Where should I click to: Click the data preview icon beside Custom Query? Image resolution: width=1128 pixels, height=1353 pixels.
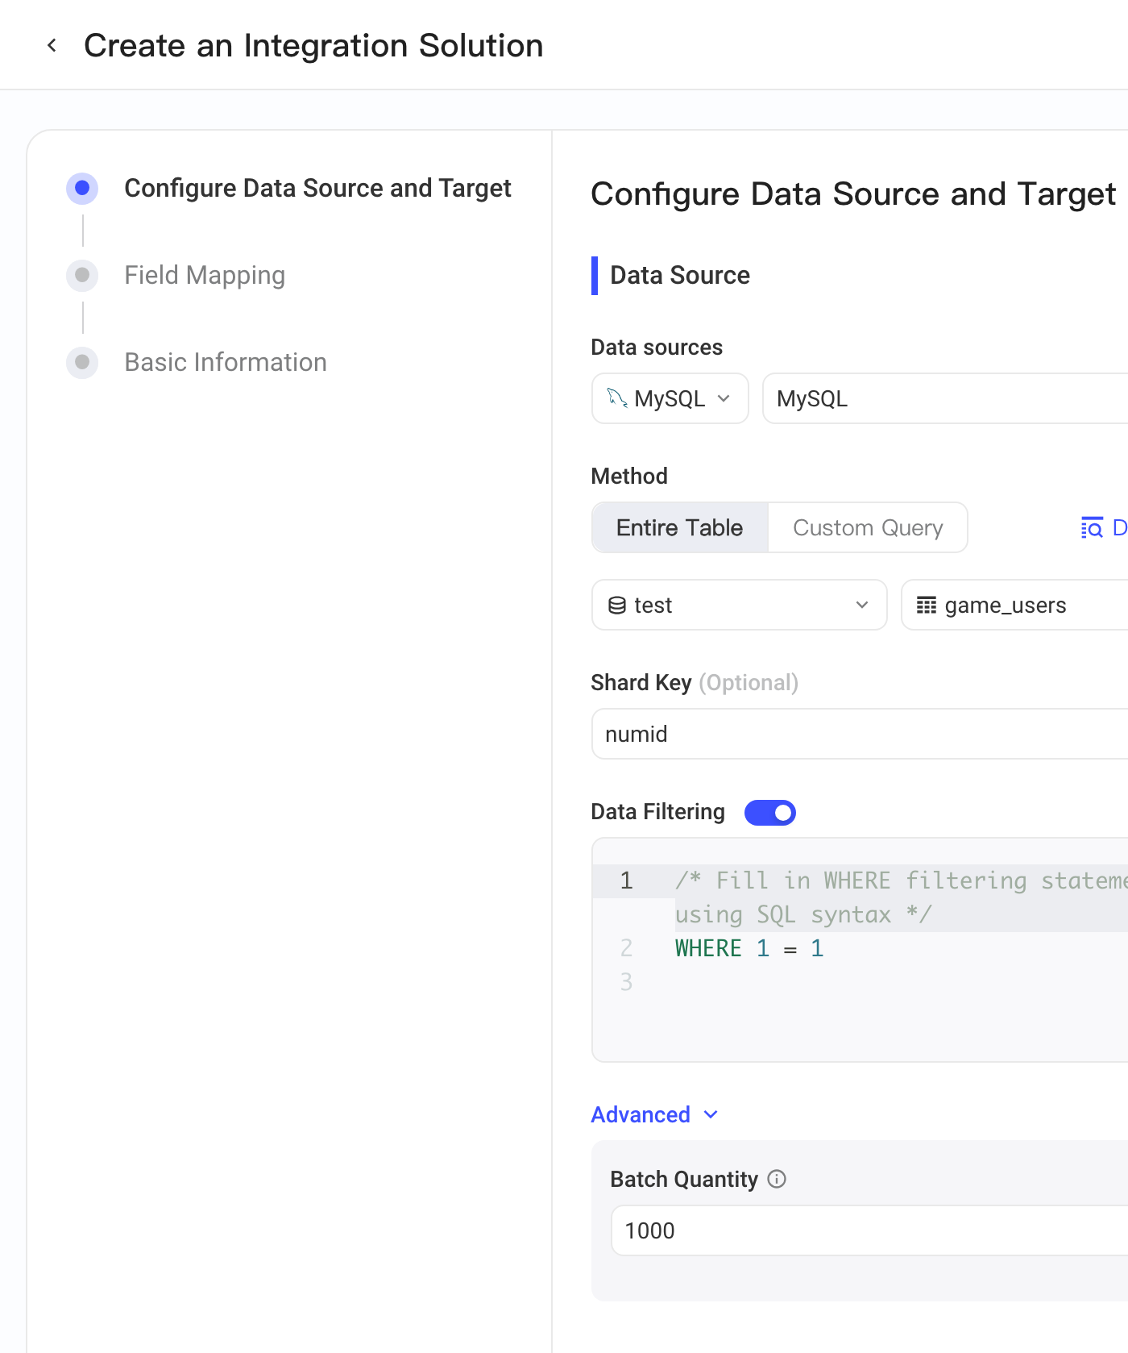tap(1092, 527)
